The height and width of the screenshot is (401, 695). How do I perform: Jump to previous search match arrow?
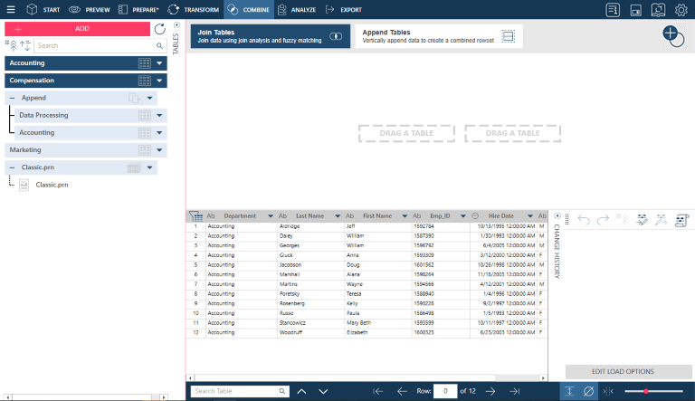click(301, 391)
